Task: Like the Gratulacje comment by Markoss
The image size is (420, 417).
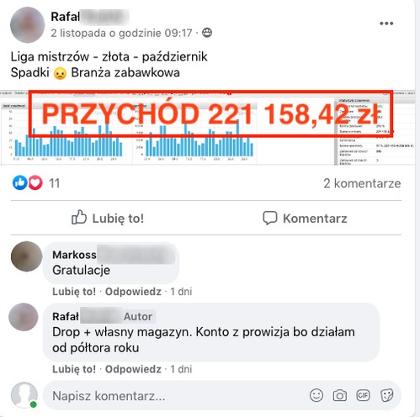Action: 74,292
